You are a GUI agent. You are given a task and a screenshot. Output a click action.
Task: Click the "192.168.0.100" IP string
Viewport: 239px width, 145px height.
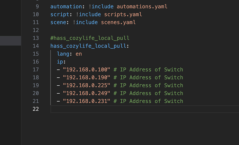(x=87, y=70)
